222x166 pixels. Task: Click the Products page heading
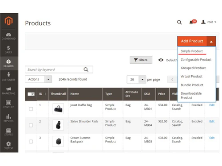pos(38,23)
